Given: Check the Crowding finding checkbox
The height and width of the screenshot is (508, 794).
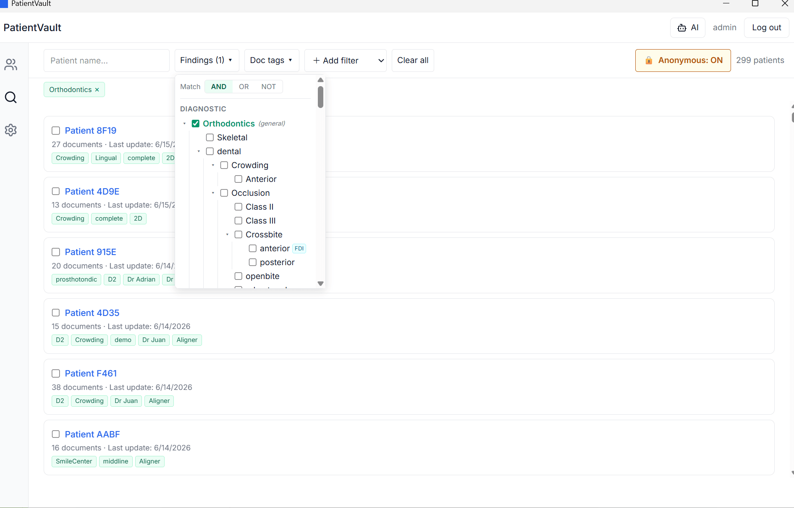Looking at the screenshot, I should 224,165.
